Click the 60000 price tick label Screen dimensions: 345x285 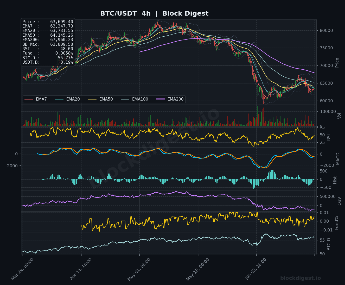pyautogui.click(x=326, y=101)
